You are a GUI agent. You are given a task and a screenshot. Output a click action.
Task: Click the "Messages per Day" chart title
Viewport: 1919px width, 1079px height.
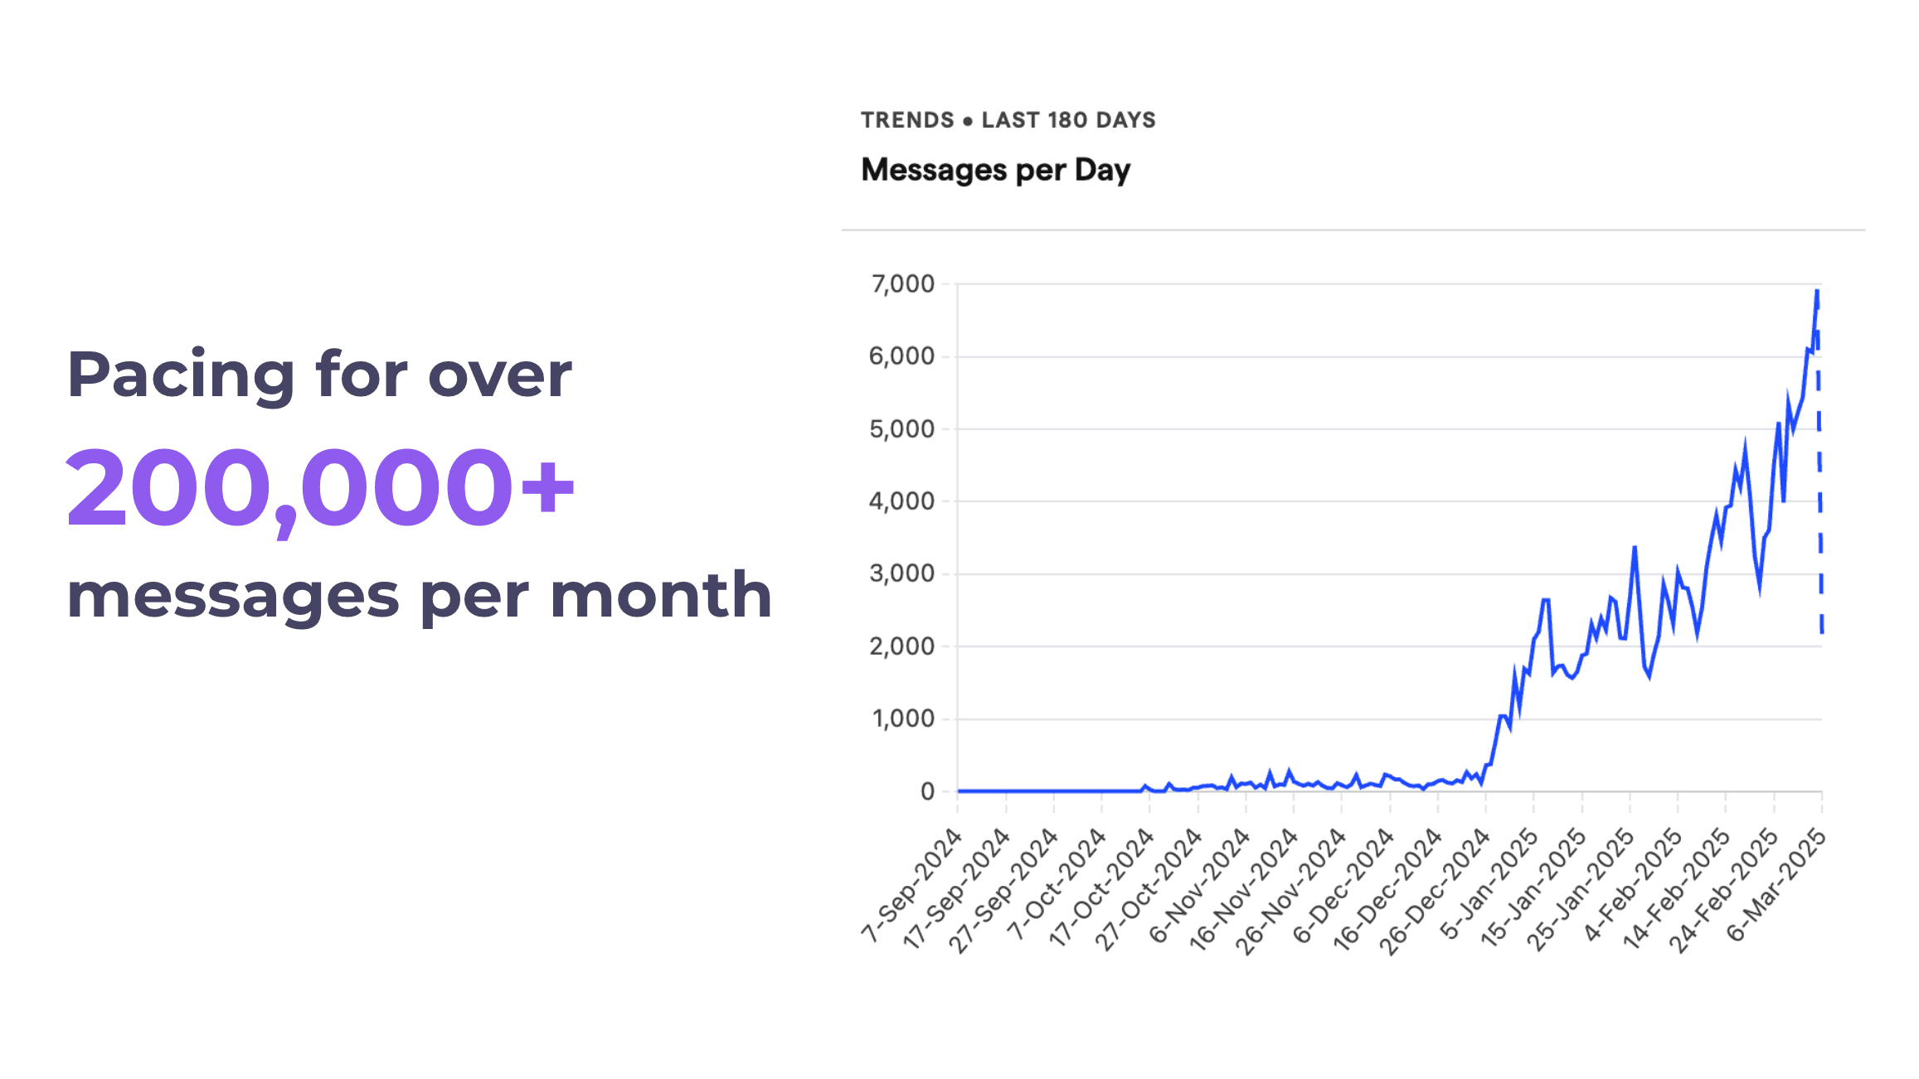(995, 170)
